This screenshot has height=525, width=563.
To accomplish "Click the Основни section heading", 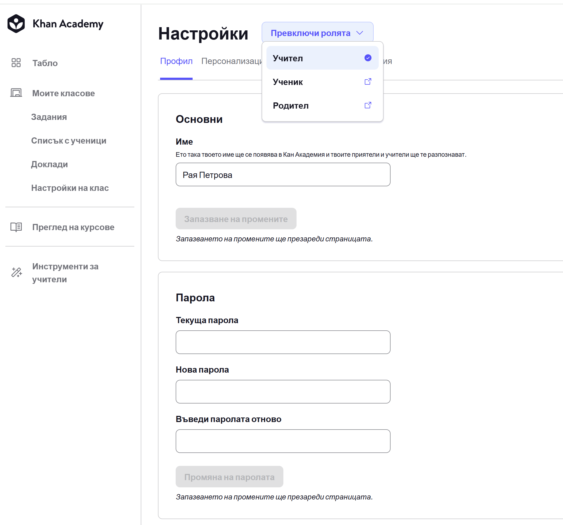I will point(199,119).
